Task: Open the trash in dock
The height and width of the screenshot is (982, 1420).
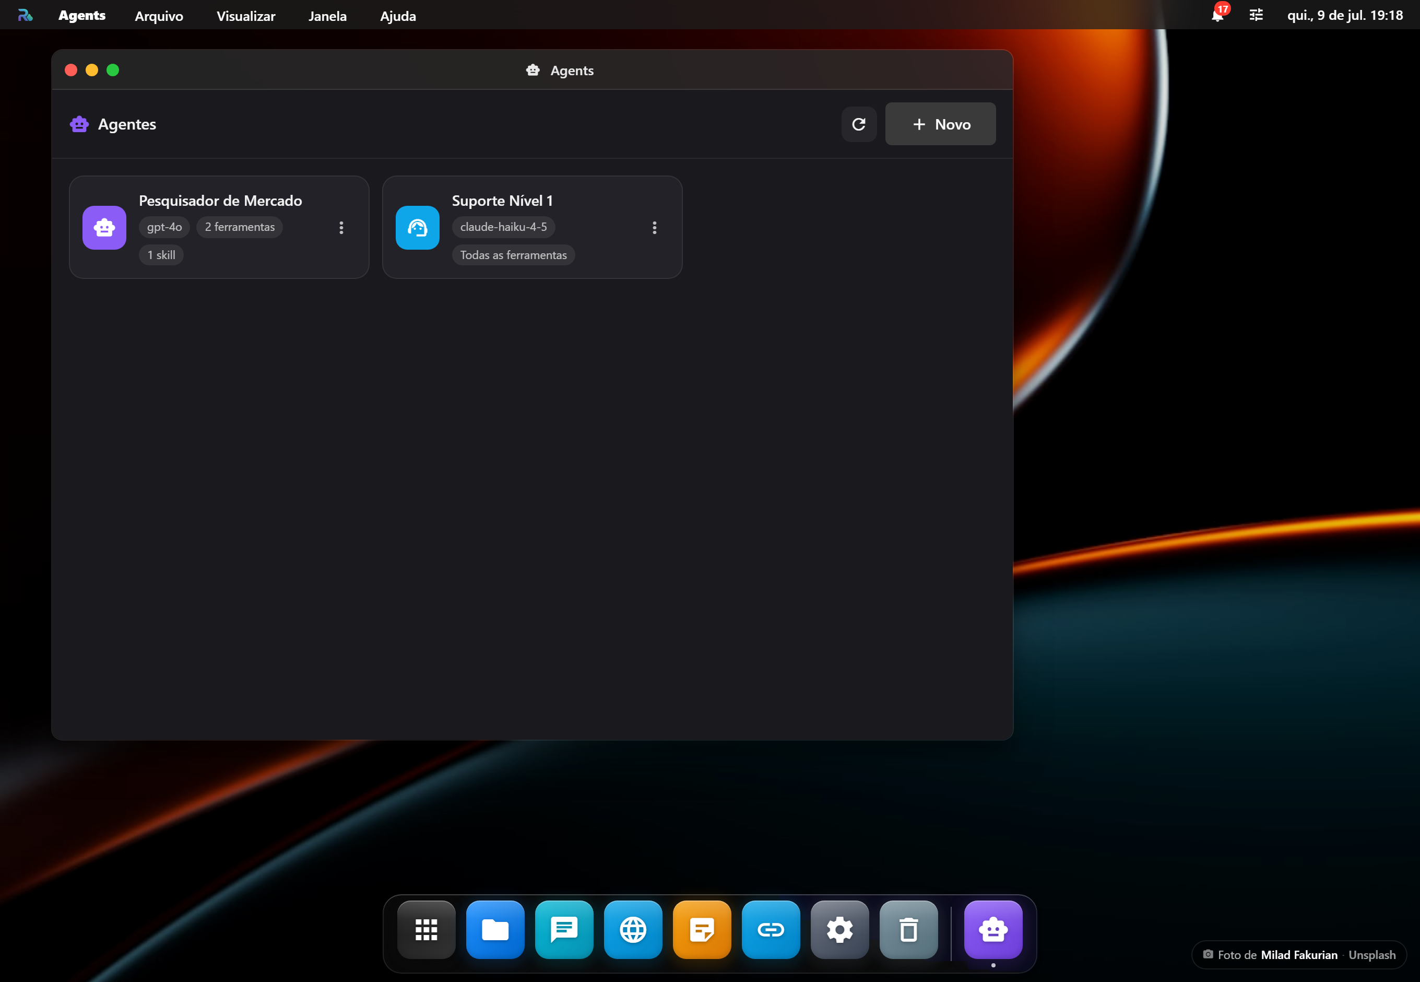Action: [x=908, y=930]
